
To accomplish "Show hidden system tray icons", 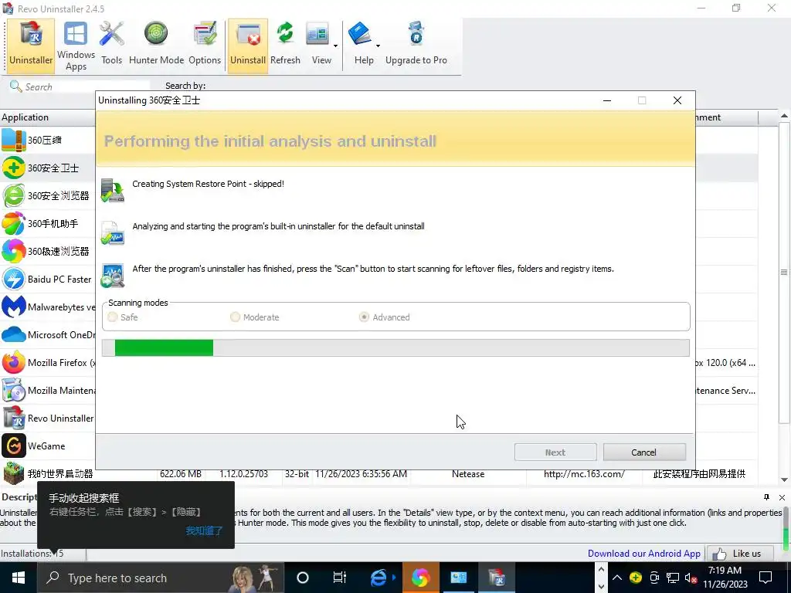I will pyautogui.click(x=617, y=578).
